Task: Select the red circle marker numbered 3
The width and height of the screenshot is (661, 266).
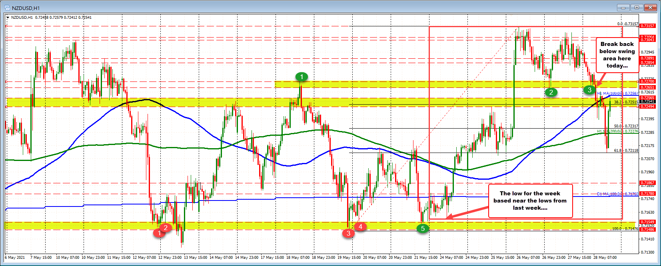Action: [348, 233]
